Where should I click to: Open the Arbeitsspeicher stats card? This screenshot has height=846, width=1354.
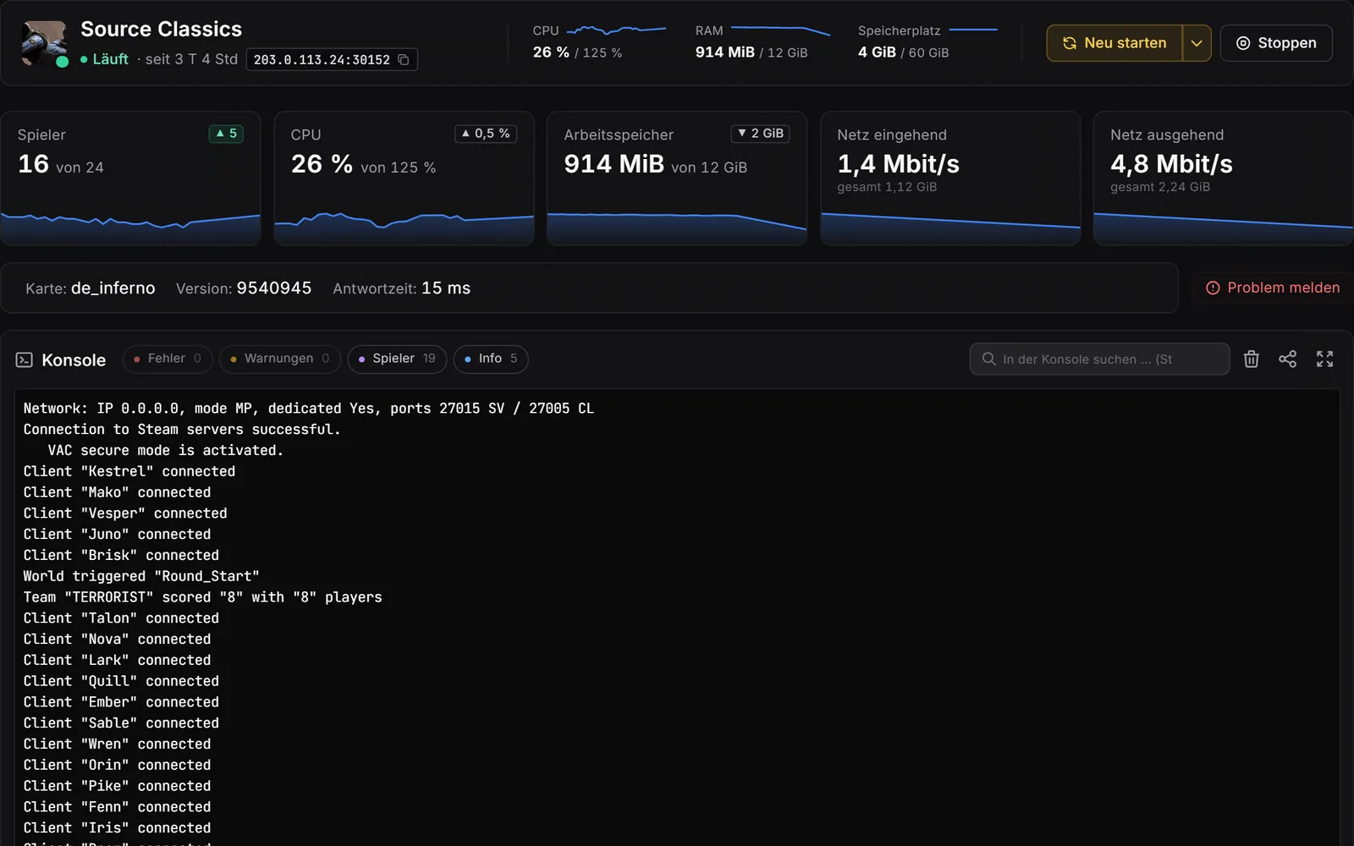(x=677, y=179)
